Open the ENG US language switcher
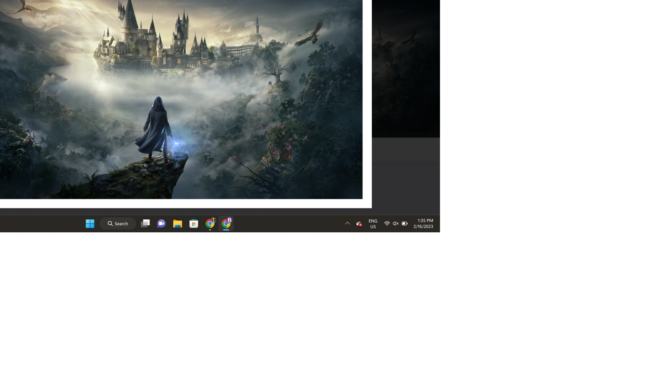 [373, 224]
